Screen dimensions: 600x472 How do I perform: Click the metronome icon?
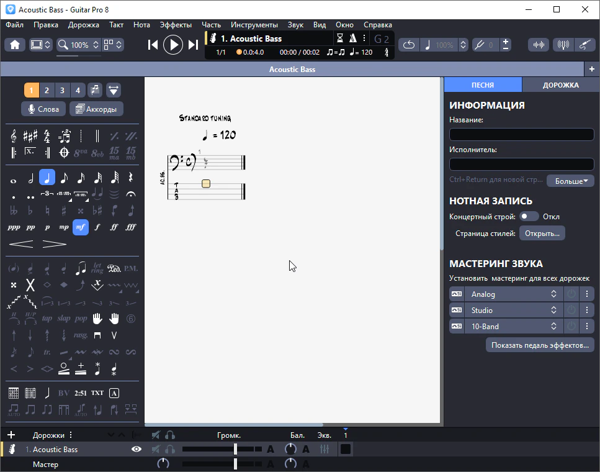click(352, 39)
